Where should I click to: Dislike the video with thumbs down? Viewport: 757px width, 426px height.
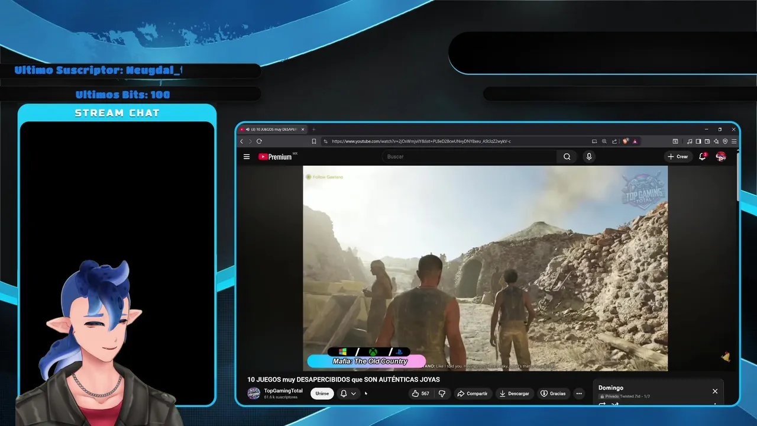pyautogui.click(x=442, y=393)
